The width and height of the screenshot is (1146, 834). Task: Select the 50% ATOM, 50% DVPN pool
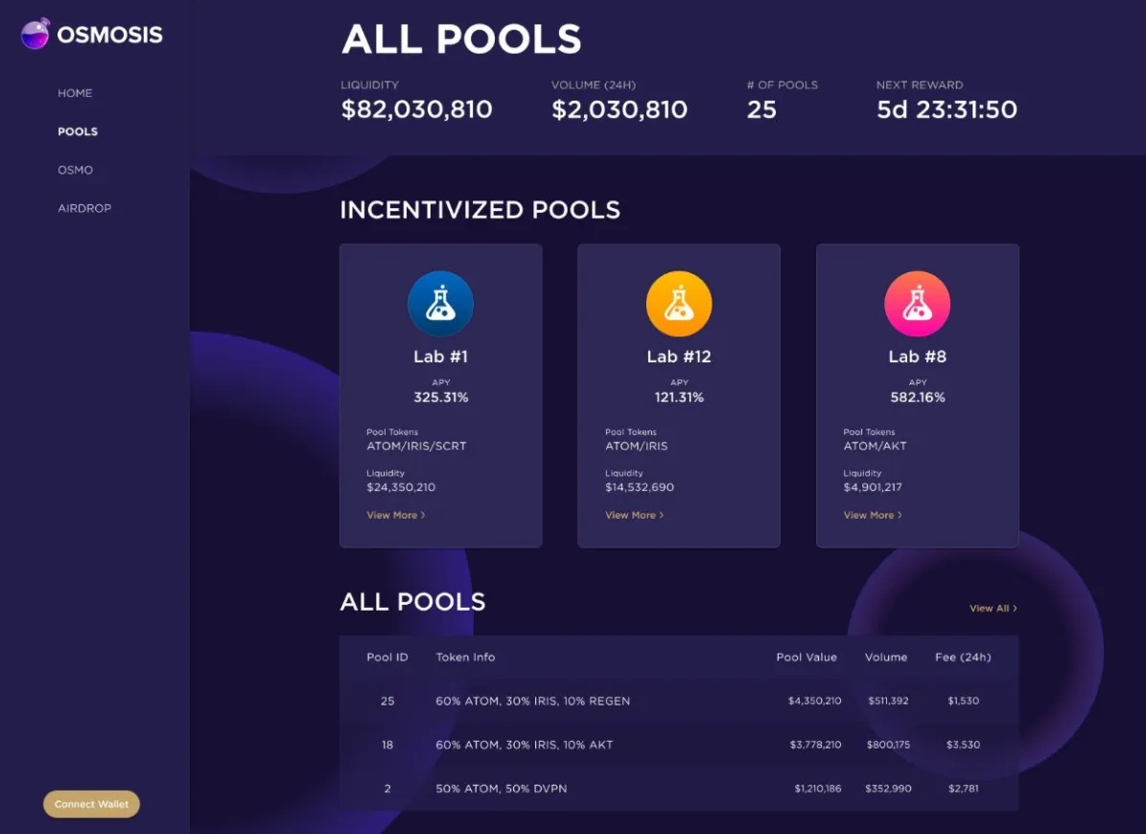click(502, 788)
